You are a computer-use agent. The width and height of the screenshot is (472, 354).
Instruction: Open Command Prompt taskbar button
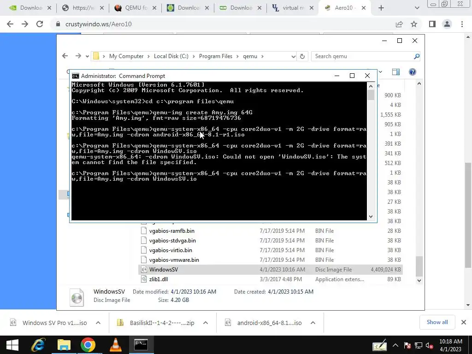click(141, 345)
